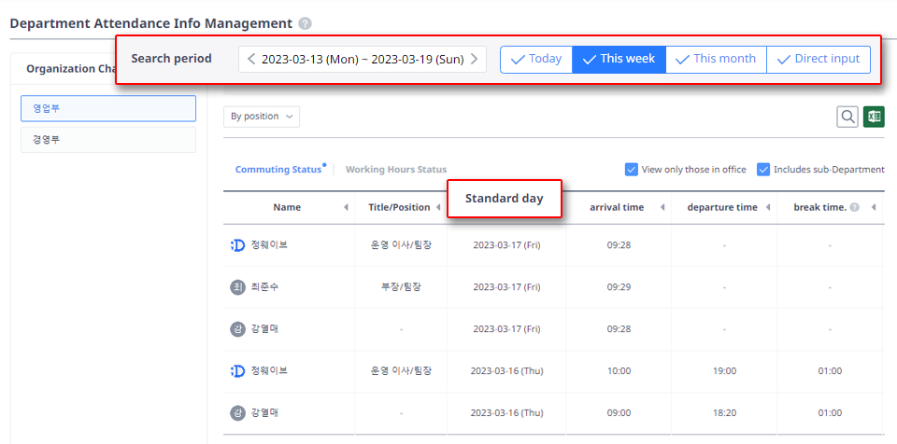Click the break time help icon
The height and width of the screenshot is (444, 897).
[x=854, y=207]
